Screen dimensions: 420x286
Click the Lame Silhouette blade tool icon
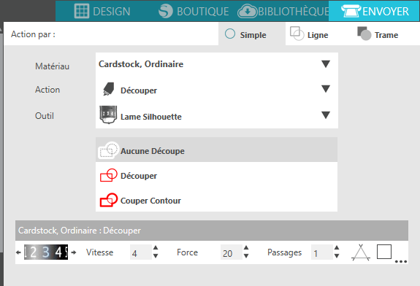point(108,115)
